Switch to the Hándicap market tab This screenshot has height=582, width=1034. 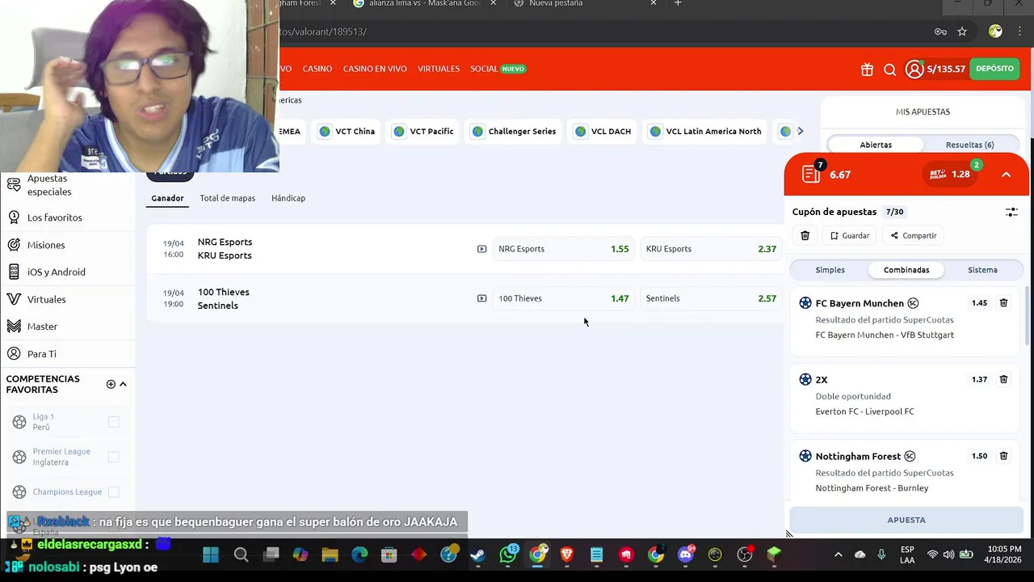point(288,198)
